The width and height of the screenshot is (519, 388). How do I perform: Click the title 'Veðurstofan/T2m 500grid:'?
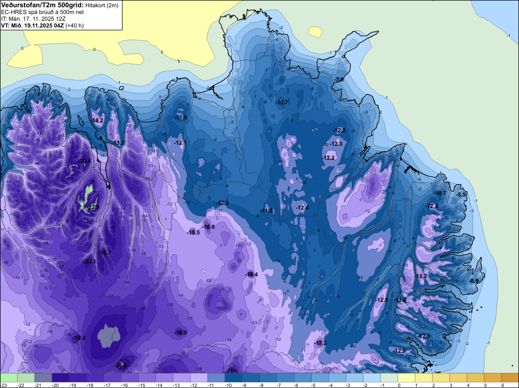[x=43, y=5]
